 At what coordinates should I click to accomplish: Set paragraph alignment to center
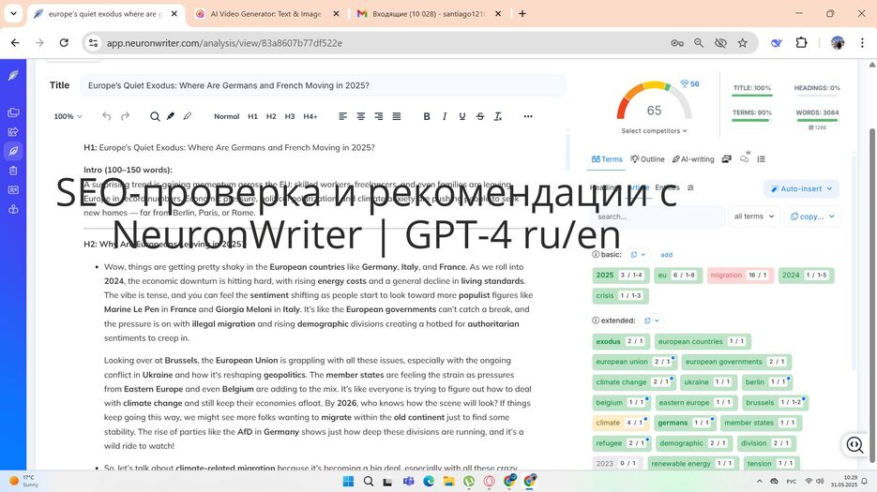click(x=361, y=116)
